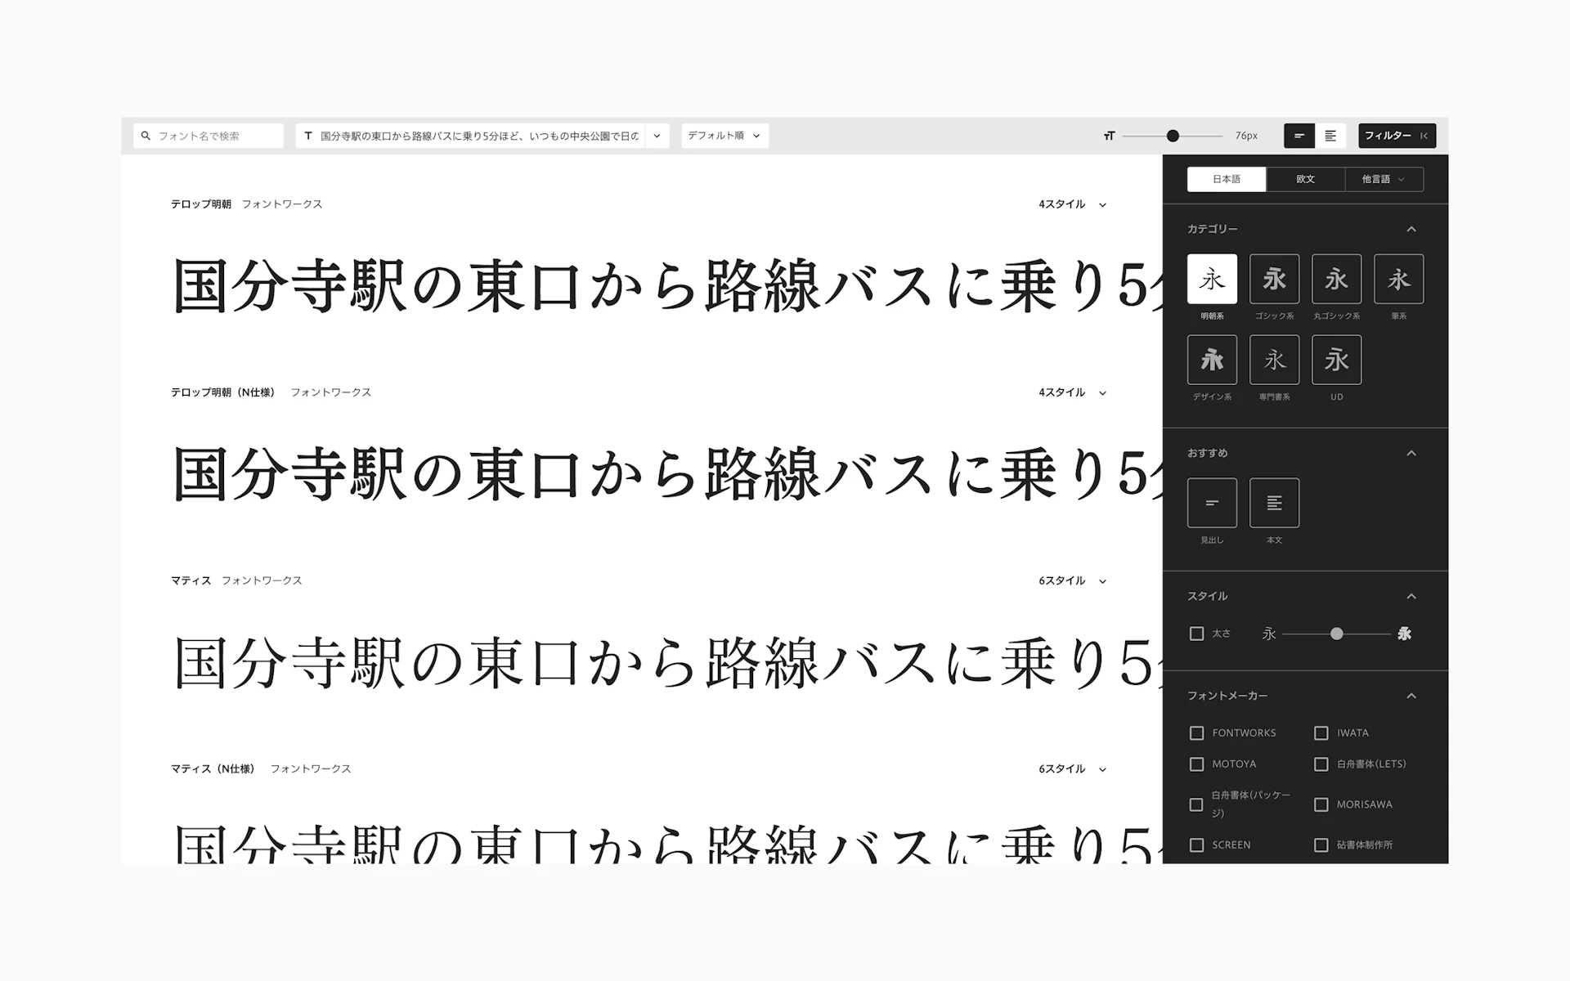Screen dimensions: 1570x981
Task: Open the テロップ明朝 font name
Action: coord(201,204)
